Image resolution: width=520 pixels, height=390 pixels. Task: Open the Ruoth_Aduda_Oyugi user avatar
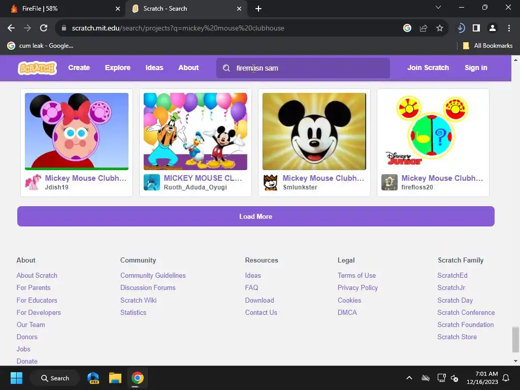point(152,182)
